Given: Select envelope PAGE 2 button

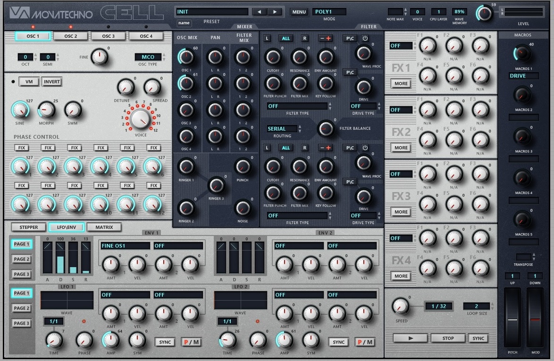Looking at the screenshot, I should click(x=22, y=259).
